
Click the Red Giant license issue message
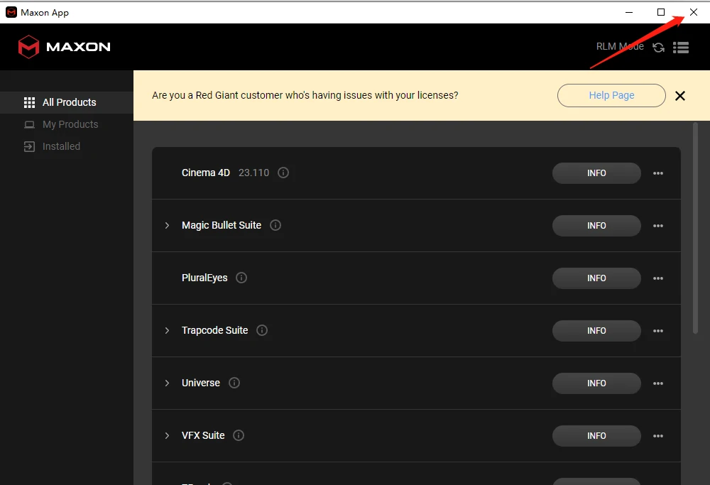point(305,95)
